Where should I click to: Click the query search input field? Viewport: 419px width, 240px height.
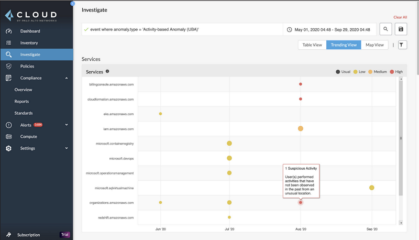click(183, 30)
